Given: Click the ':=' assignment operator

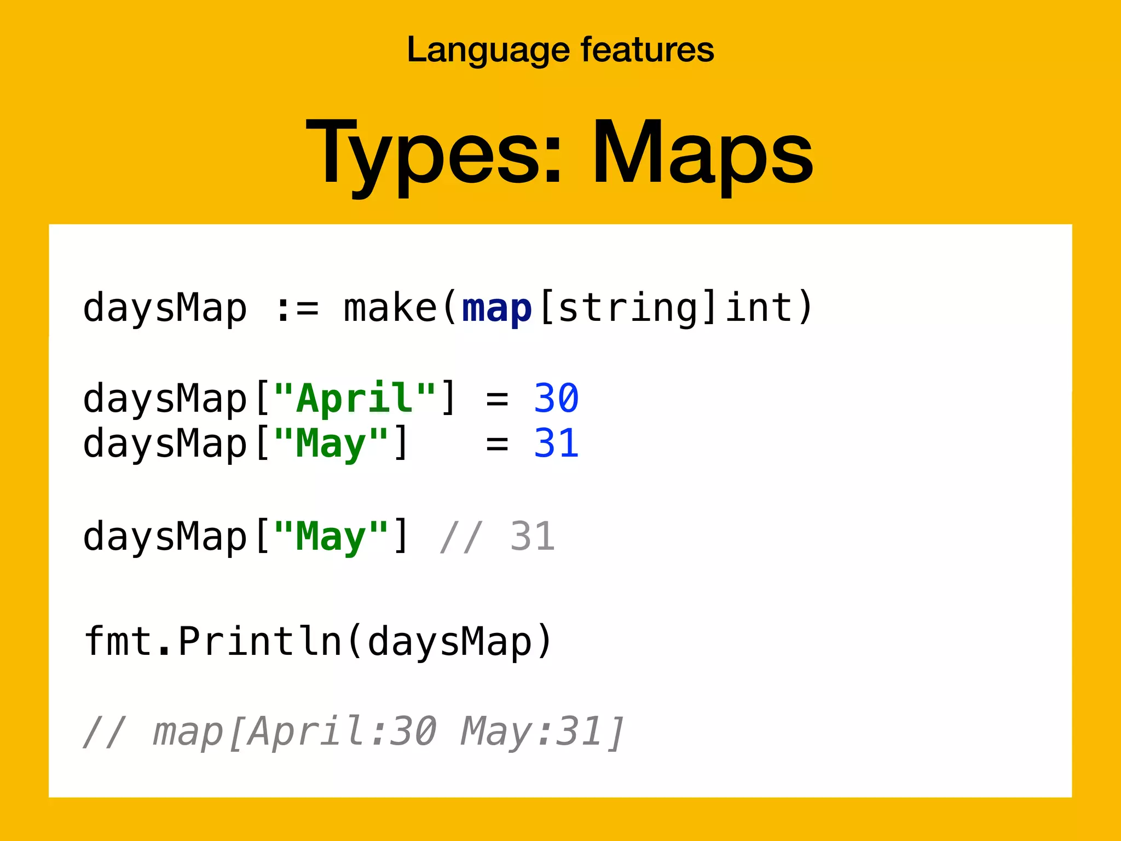Looking at the screenshot, I should pos(296,308).
